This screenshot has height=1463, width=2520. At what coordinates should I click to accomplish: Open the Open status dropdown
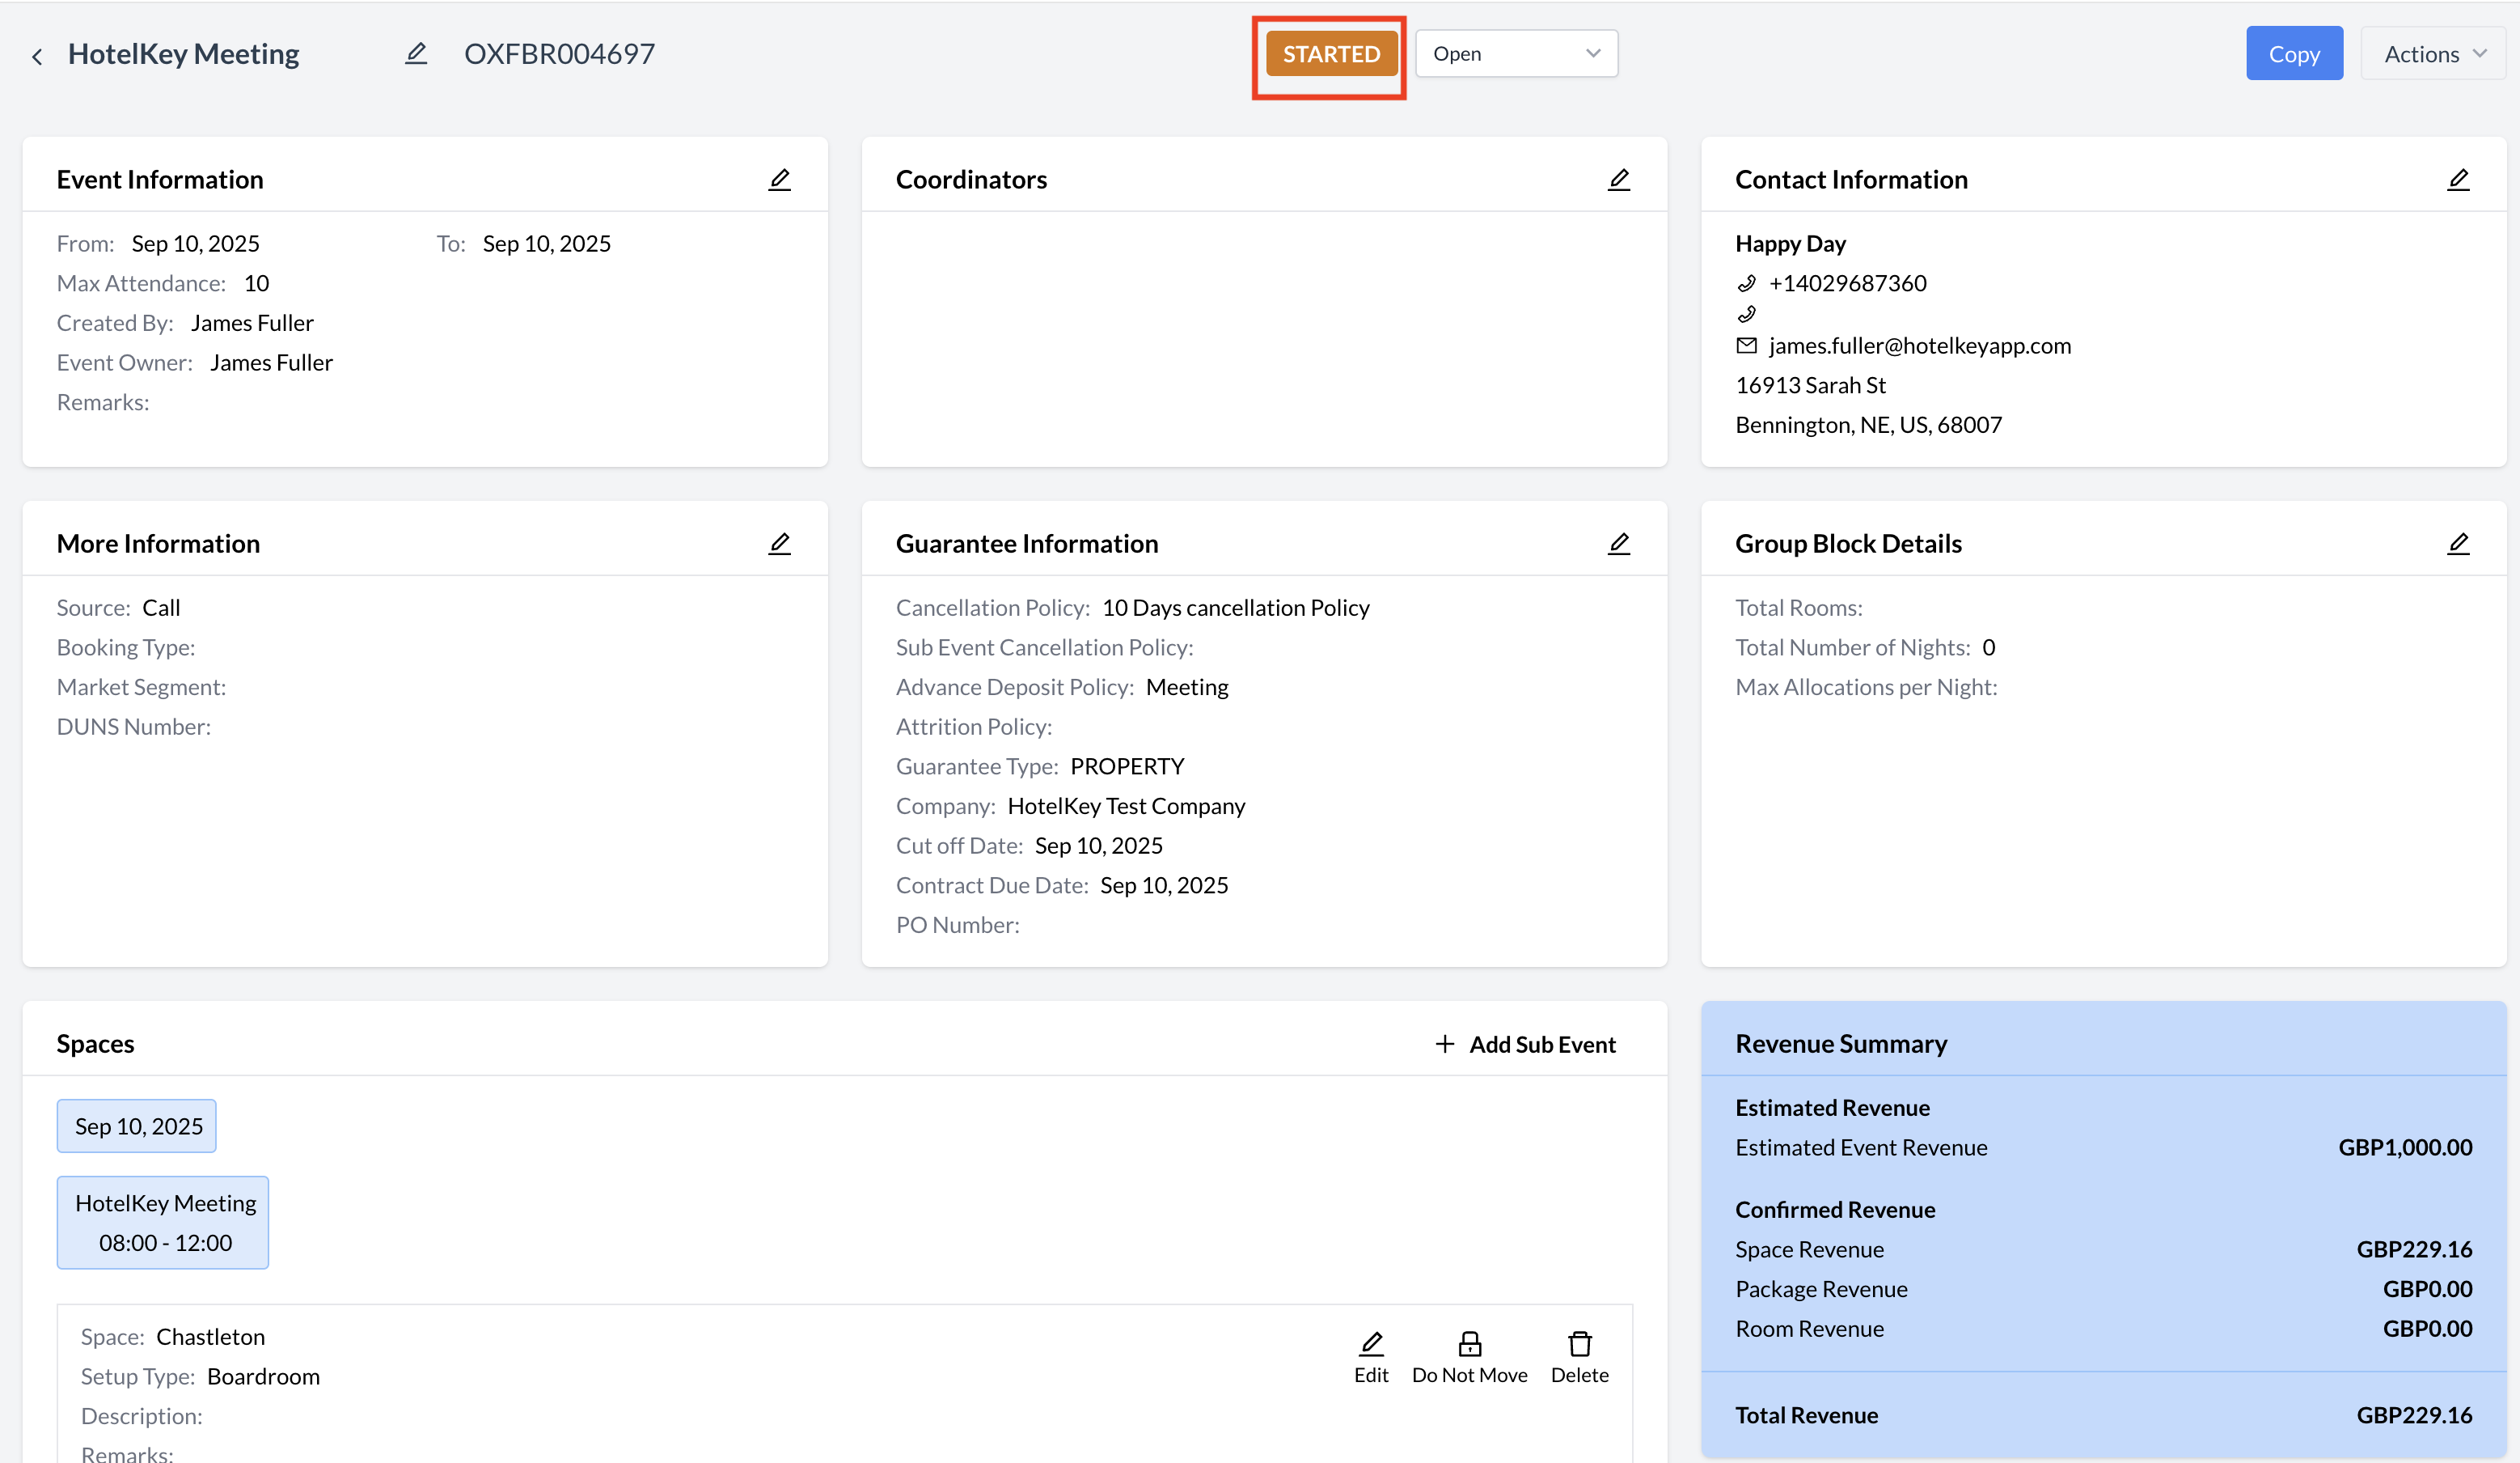pyautogui.click(x=1515, y=54)
